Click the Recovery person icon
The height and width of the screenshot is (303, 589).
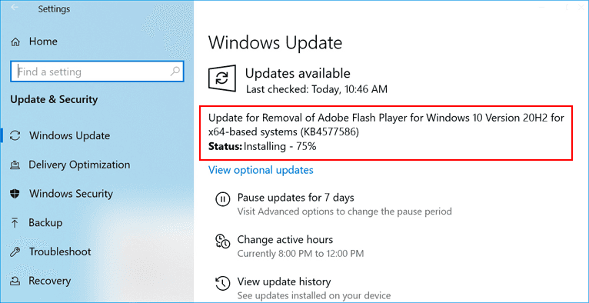(x=15, y=281)
